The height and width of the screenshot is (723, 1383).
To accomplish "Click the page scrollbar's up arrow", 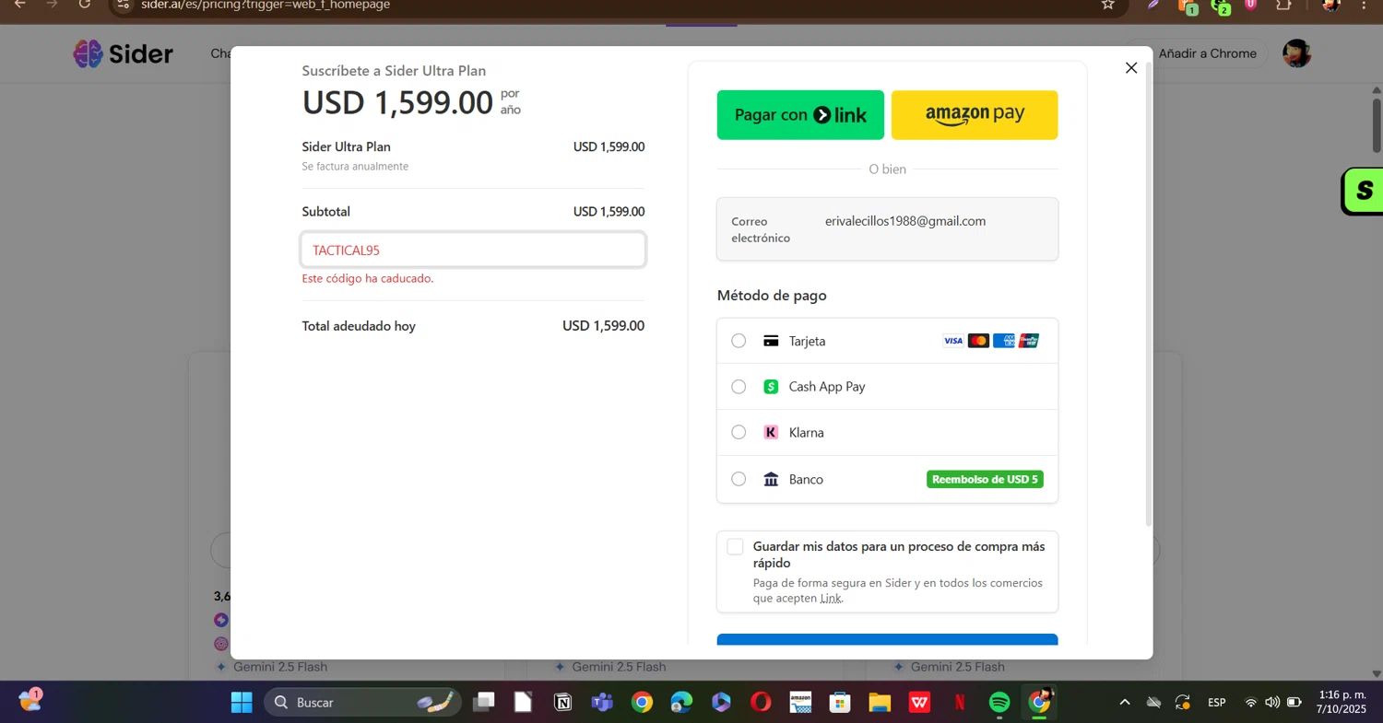I will pos(1377,89).
